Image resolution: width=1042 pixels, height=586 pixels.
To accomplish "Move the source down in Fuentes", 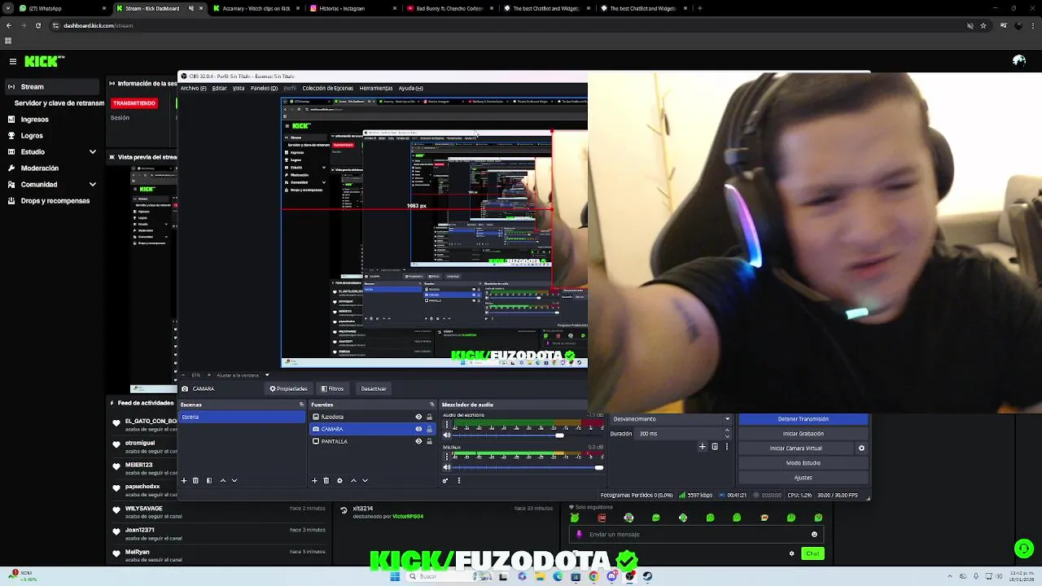I will 365,480.
